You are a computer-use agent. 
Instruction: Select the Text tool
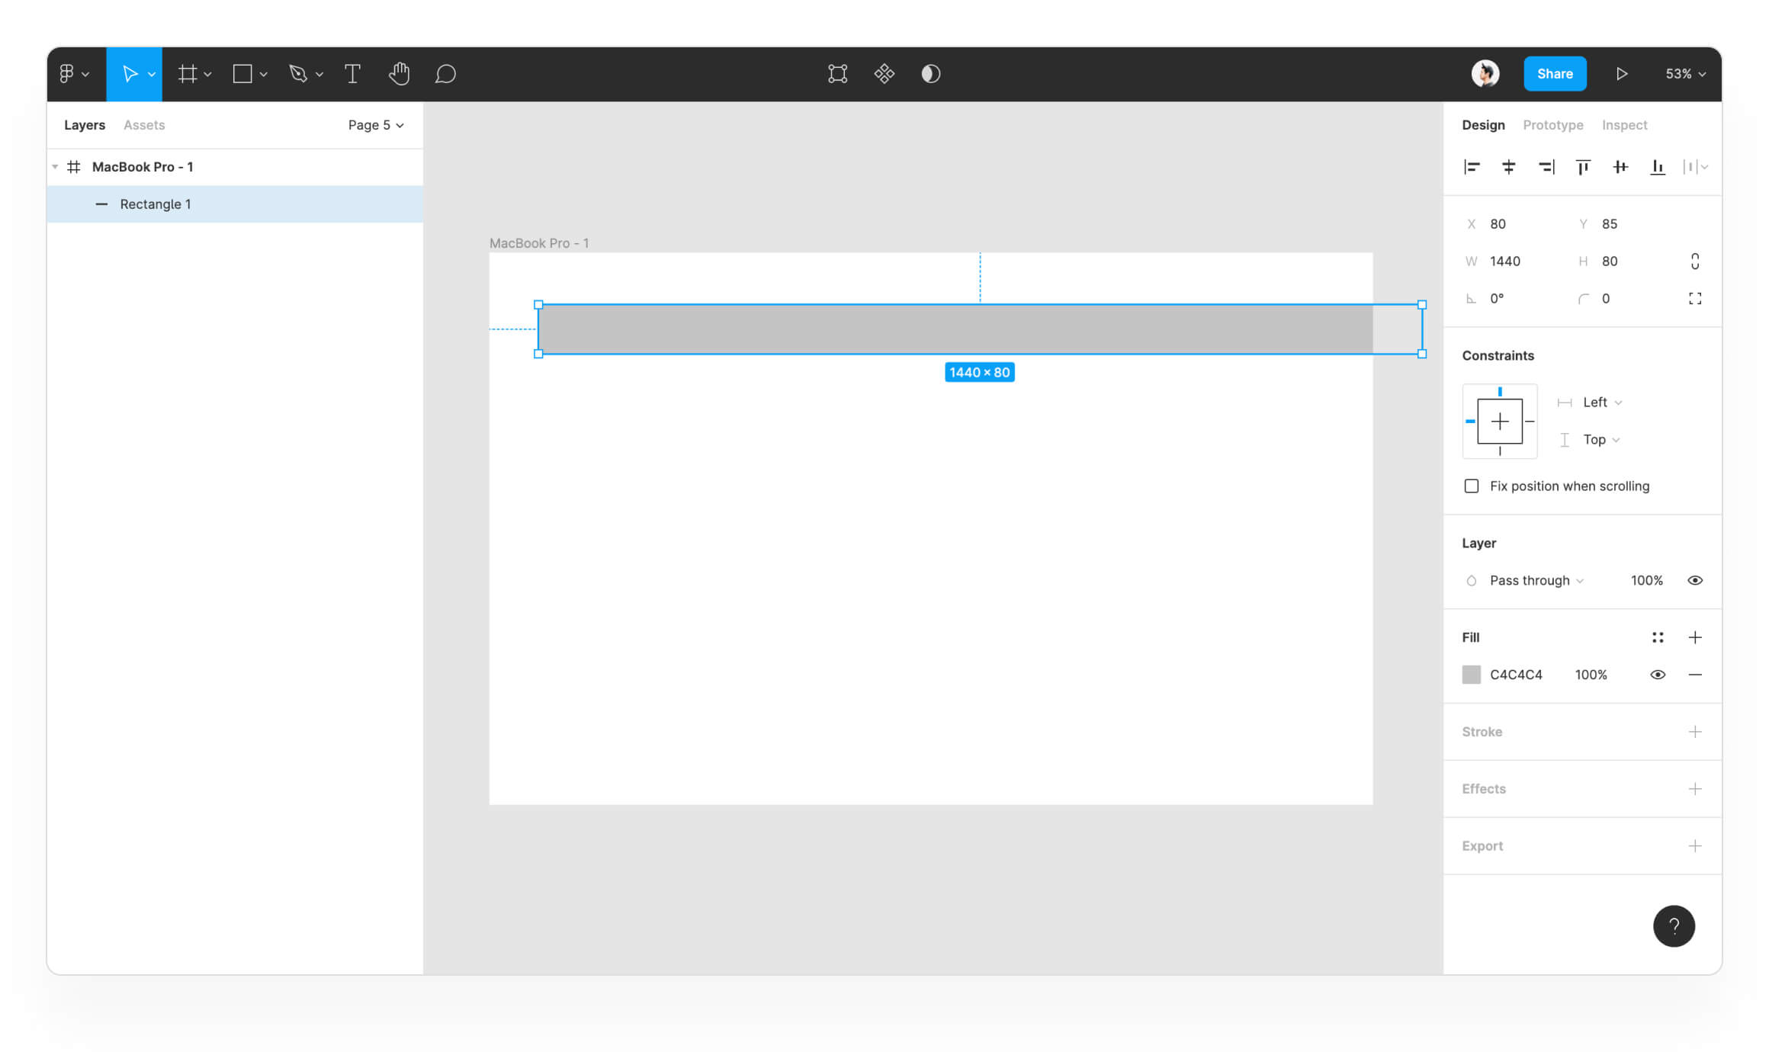tap(352, 74)
